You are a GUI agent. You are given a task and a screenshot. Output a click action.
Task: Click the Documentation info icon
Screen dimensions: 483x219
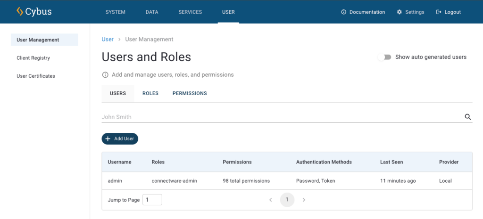tap(344, 12)
